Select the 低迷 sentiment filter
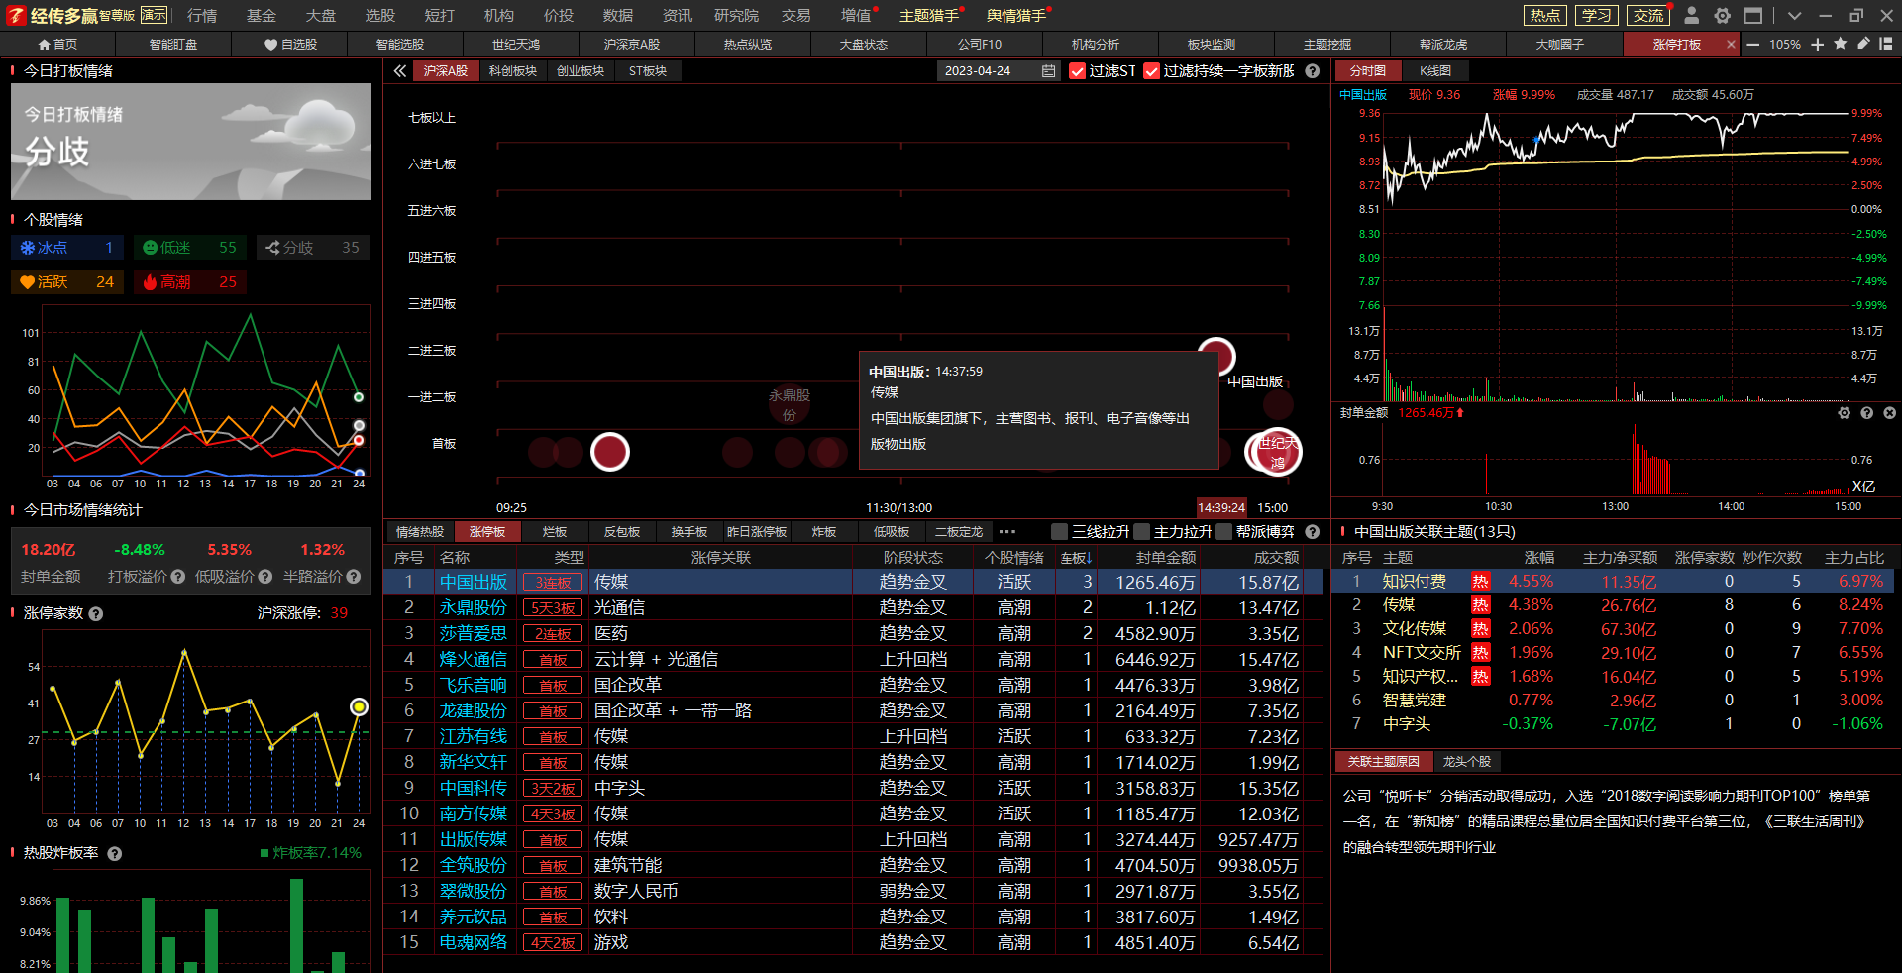The height and width of the screenshot is (973, 1902). pyautogui.click(x=190, y=248)
